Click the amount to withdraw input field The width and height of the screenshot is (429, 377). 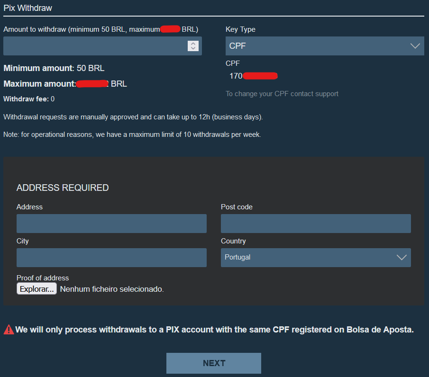(95, 46)
